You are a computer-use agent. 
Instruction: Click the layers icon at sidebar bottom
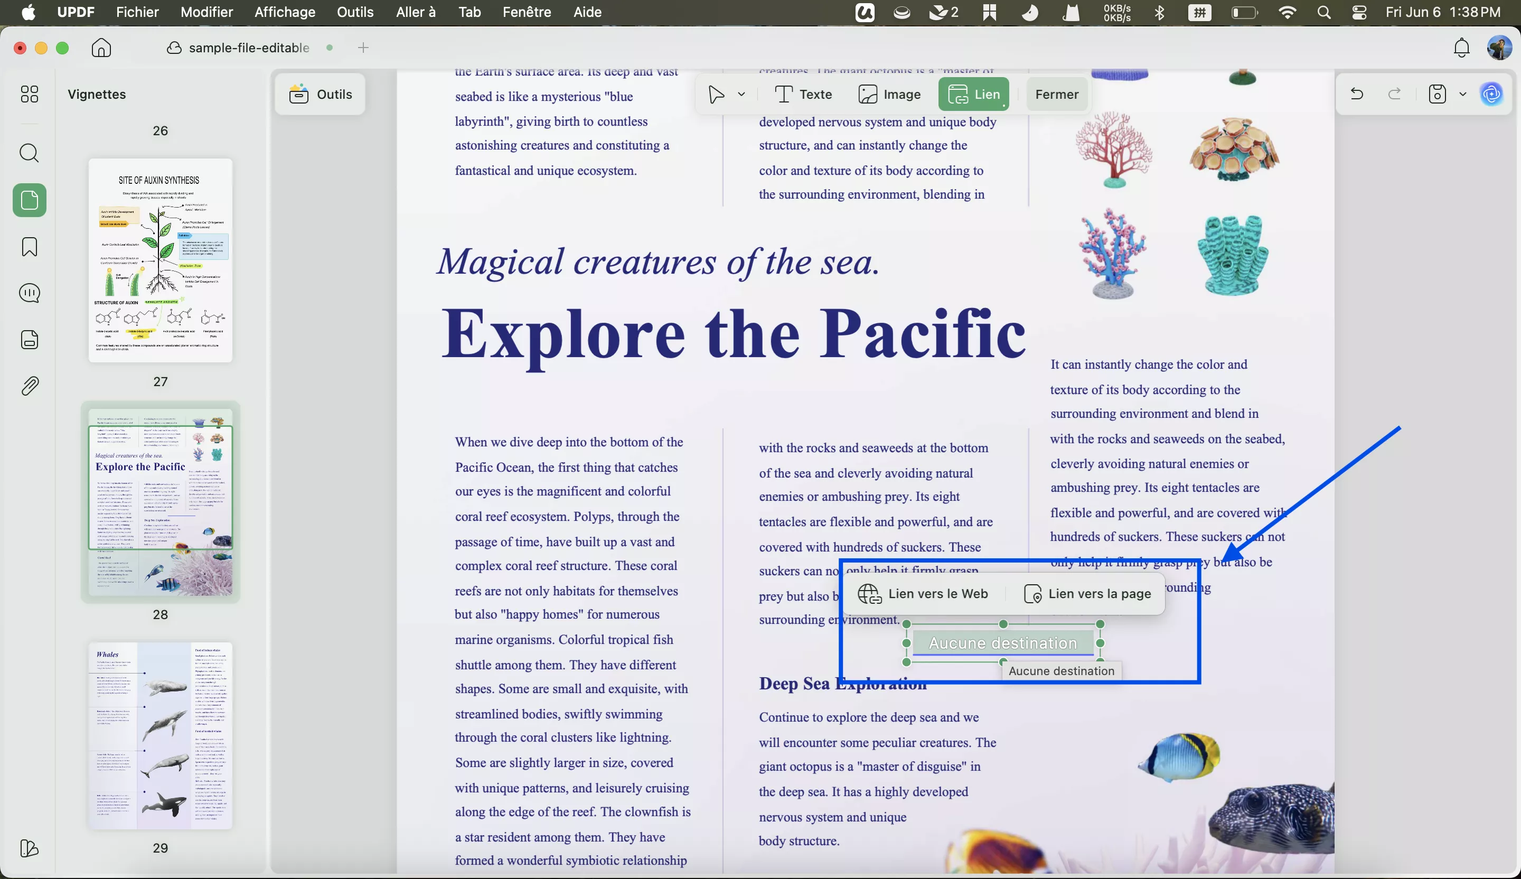29,848
